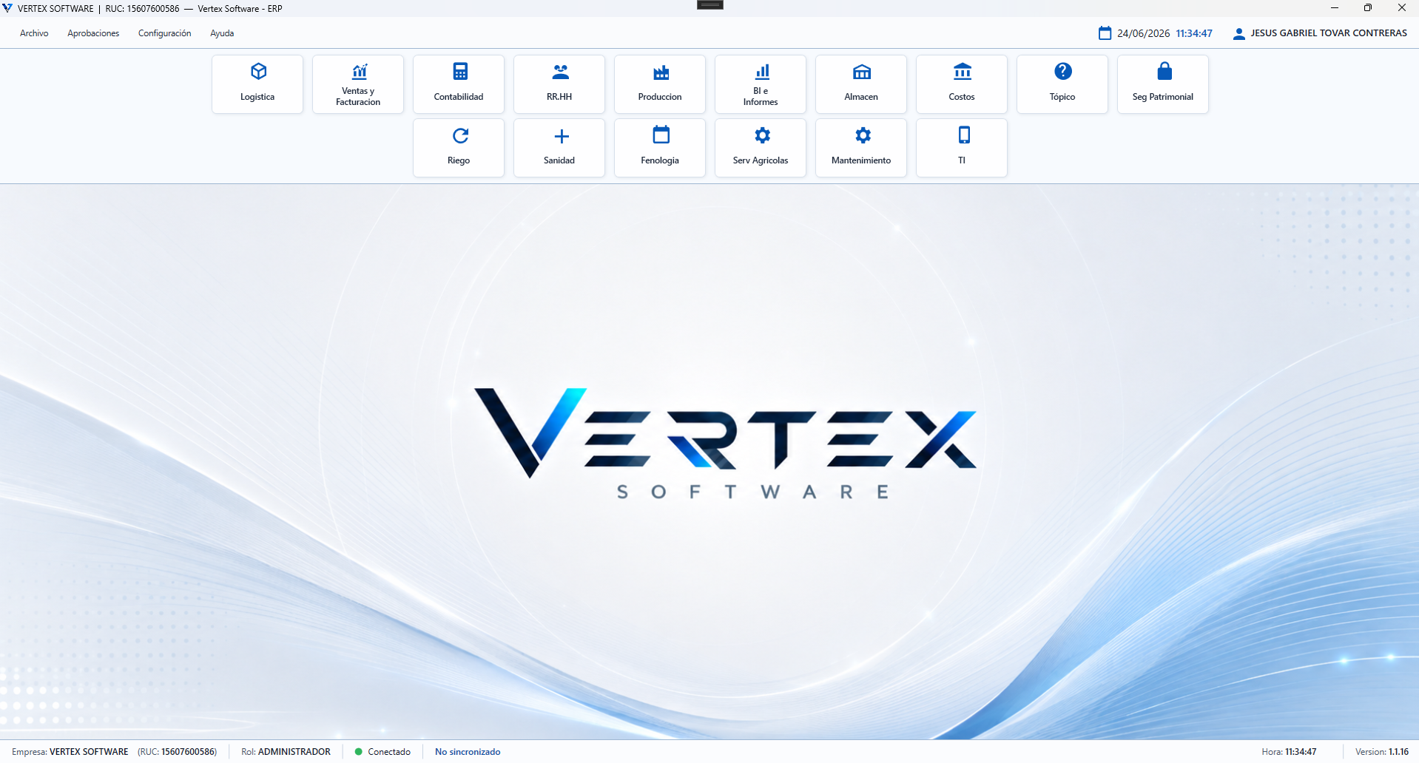Minimize the Vertex ERP window
This screenshot has width=1419, height=763.
click(x=1335, y=8)
